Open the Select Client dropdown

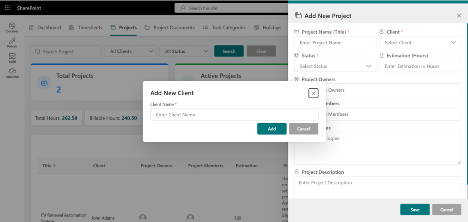(x=420, y=42)
